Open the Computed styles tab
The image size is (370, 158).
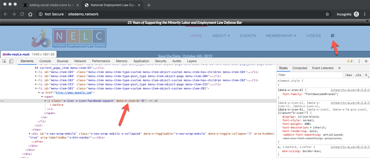coord(300,68)
